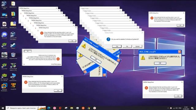Viewport: 196px width, 110px height.
Task: Open My Summer Car desktop shortcut
Action: tap(4, 77)
